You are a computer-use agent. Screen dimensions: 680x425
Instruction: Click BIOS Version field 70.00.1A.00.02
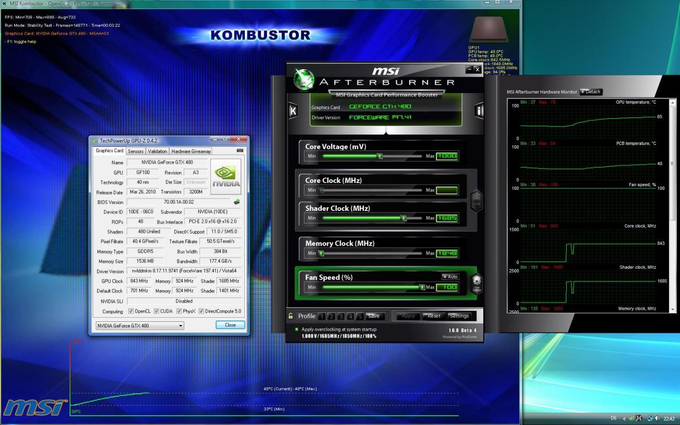tap(179, 202)
